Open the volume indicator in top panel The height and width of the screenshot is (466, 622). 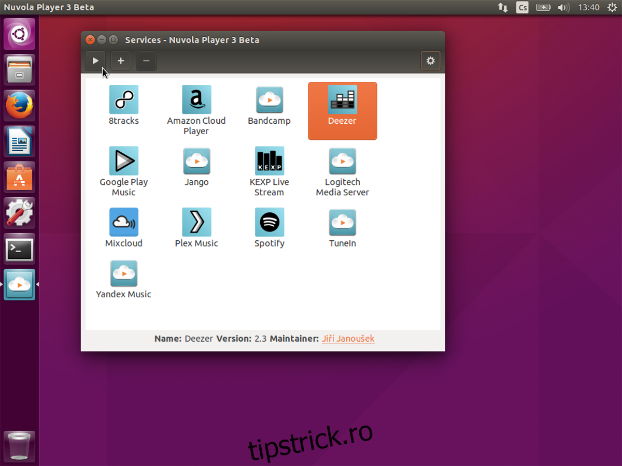[x=563, y=7]
